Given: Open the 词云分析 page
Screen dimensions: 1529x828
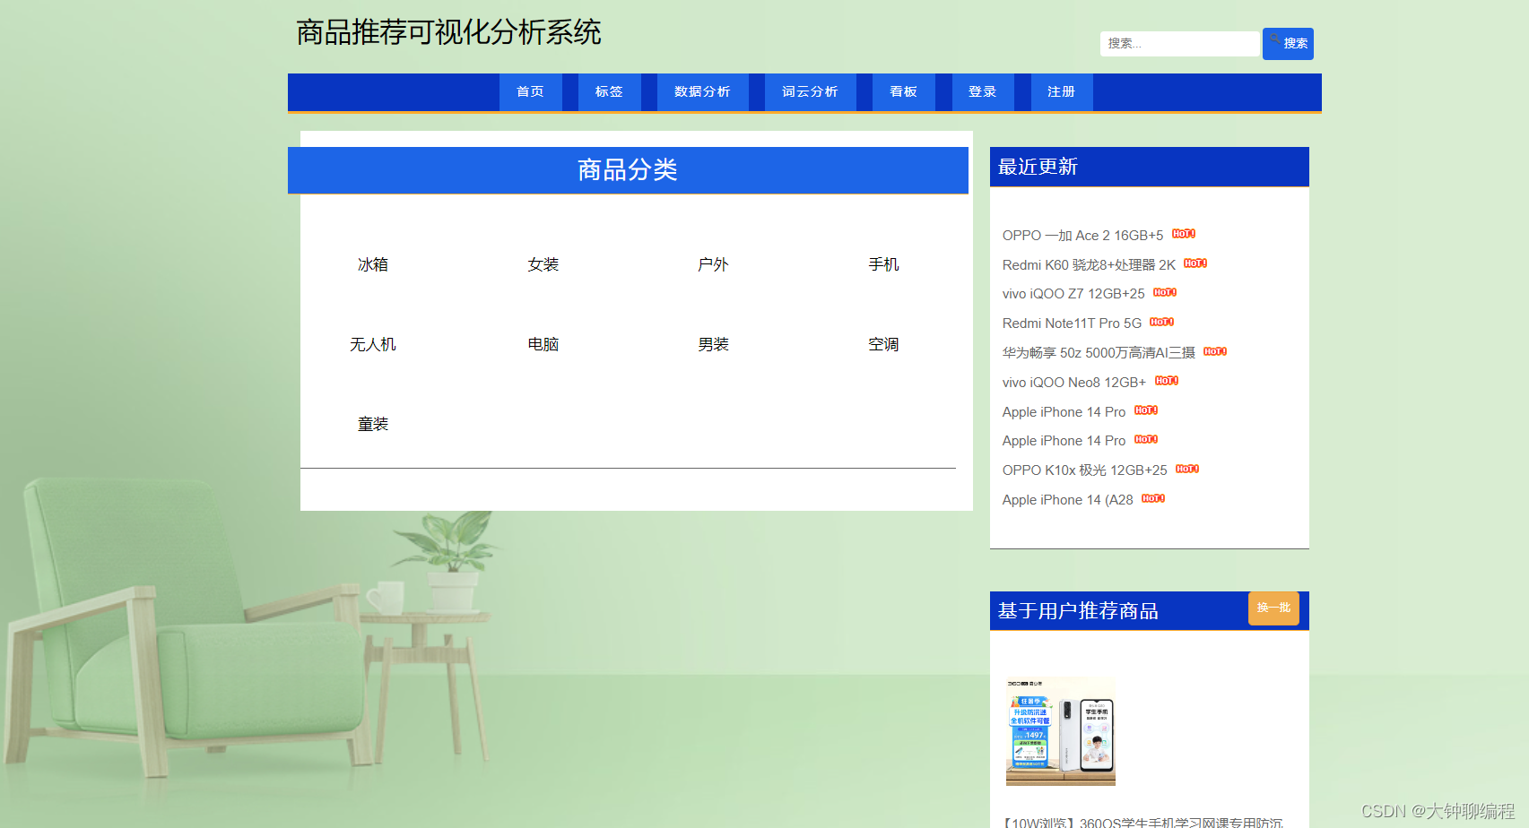Looking at the screenshot, I should click(809, 91).
